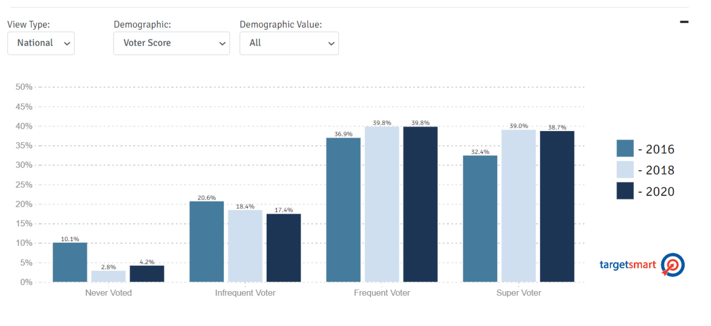Viewport: 711px width, 326px height.
Task: Click the 2016 legend color swatch
Action: [x=625, y=148]
